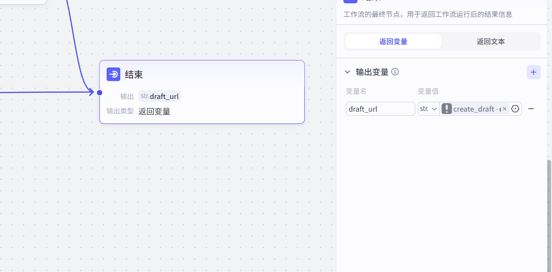This screenshot has width=552, height=272.
Task: Focus the draft_url variable name field
Action: [x=380, y=109]
